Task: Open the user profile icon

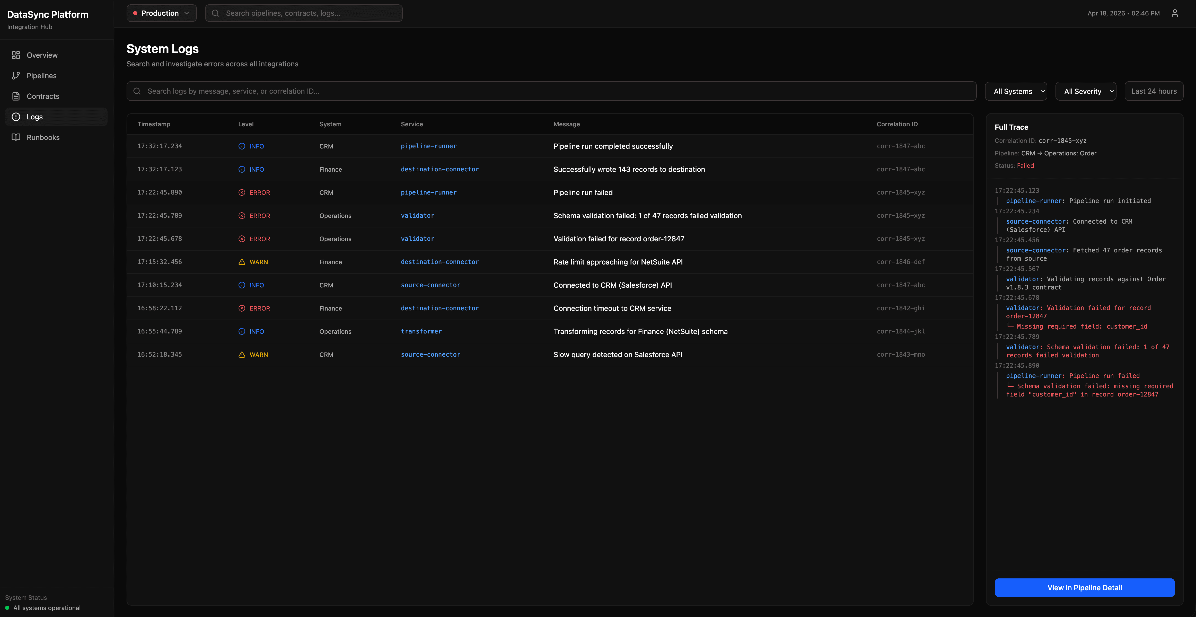Action: pyautogui.click(x=1175, y=13)
